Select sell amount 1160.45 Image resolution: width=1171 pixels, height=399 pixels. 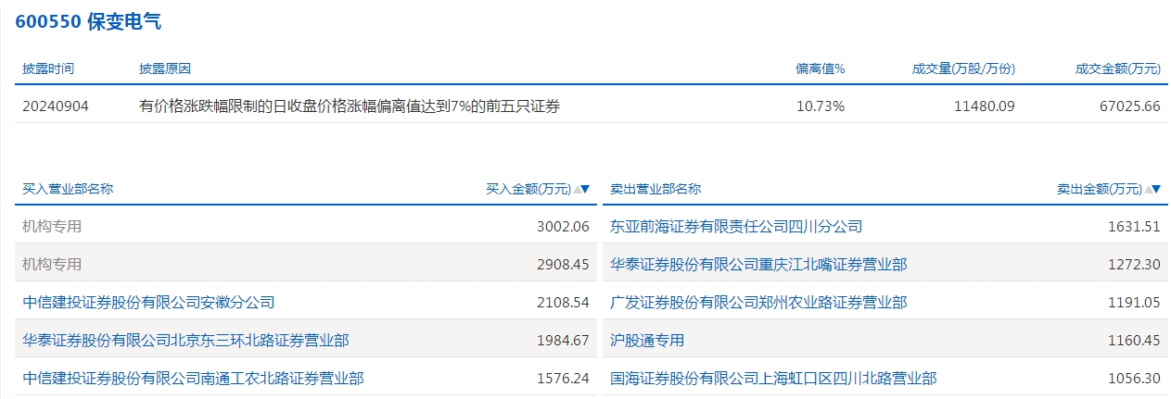pos(1134,340)
